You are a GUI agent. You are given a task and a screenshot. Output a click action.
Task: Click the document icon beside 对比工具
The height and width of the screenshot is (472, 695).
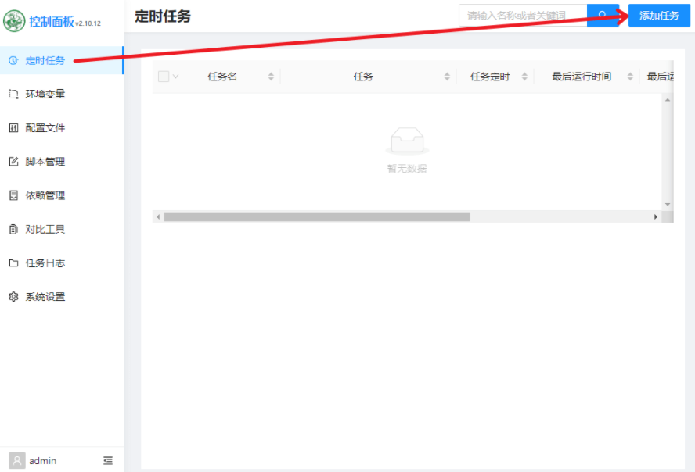[13, 229]
